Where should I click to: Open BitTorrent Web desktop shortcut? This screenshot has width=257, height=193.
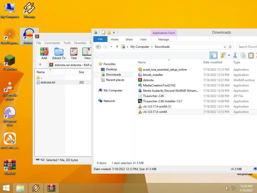(10, 117)
